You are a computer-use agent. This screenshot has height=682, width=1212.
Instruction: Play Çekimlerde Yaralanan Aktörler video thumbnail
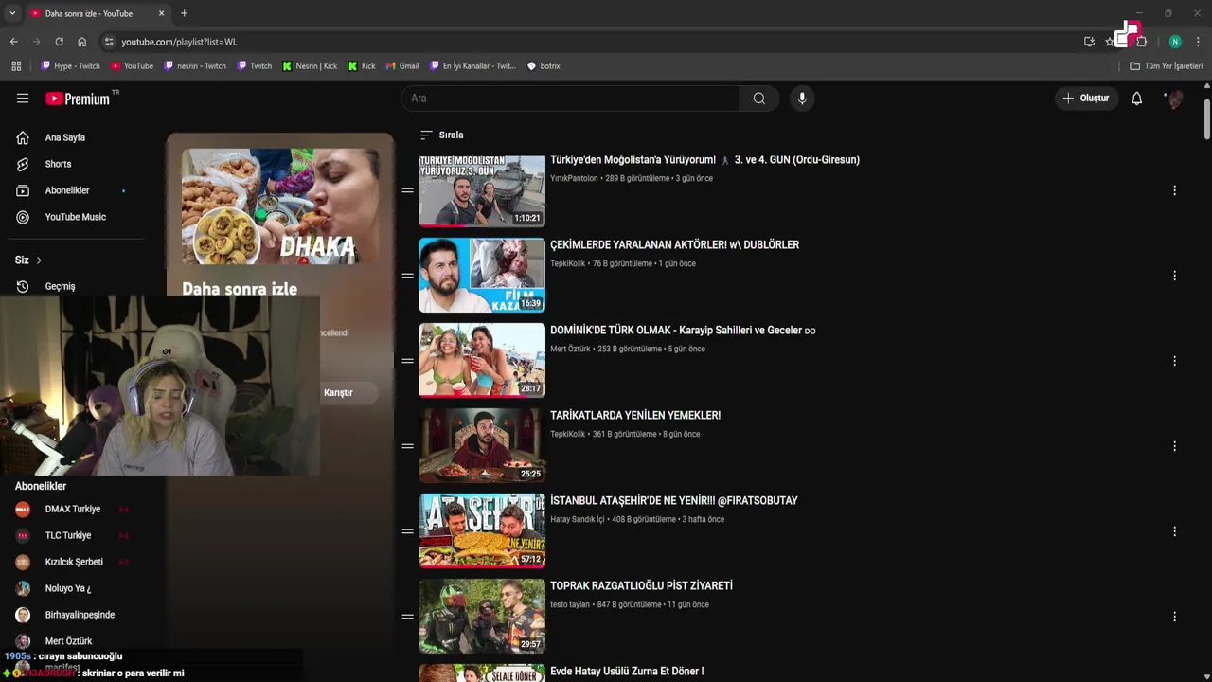[x=482, y=276]
